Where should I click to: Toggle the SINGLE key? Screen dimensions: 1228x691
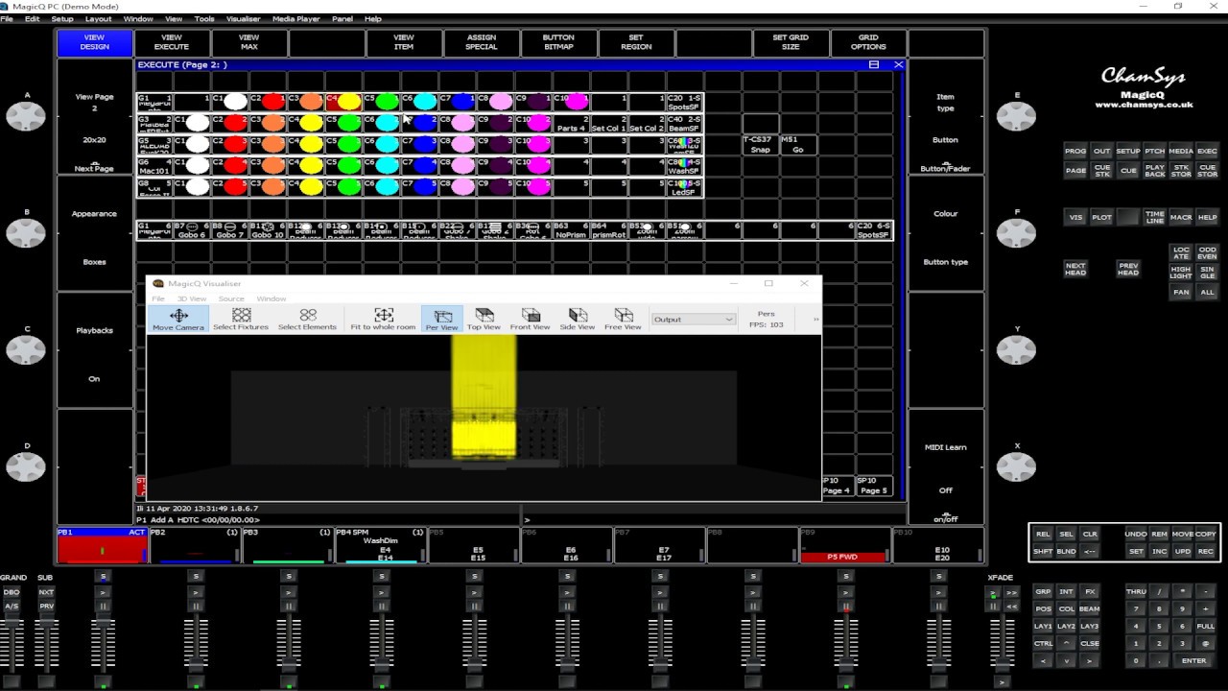click(1207, 273)
